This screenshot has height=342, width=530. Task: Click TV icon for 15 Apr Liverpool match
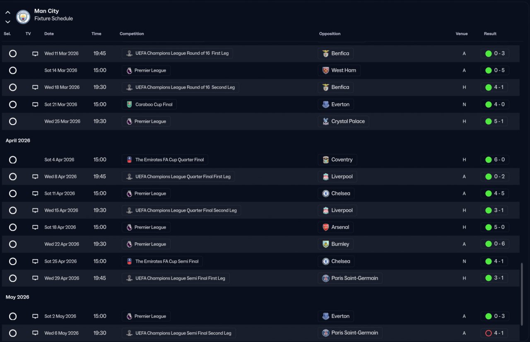coord(35,211)
